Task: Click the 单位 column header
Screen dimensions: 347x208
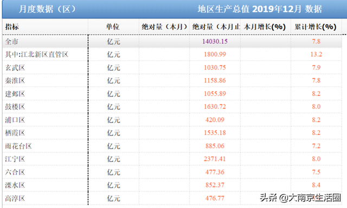Action: (x=113, y=27)
